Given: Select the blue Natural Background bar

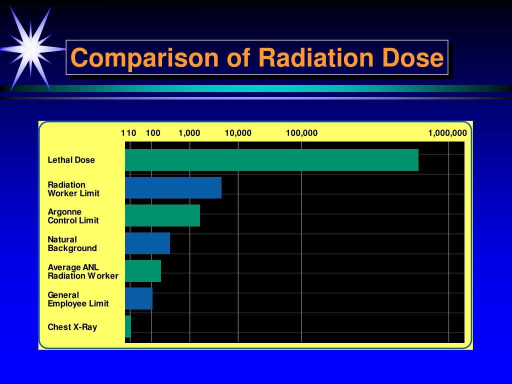Looking at the screenshot, I should click(147, 243).
